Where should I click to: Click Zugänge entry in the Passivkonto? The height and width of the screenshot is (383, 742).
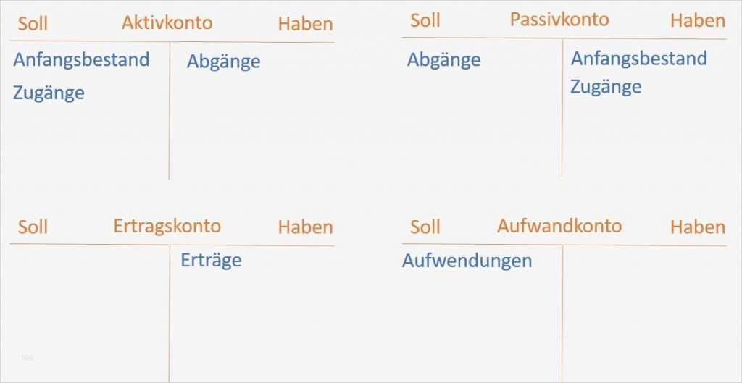pos(606,88)
